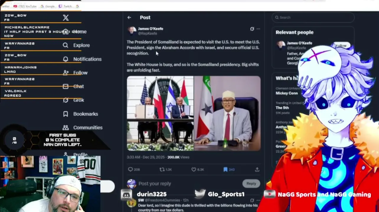379x212 pixels.
Task: Select the Notifications menu label
Action: point(87,59)
